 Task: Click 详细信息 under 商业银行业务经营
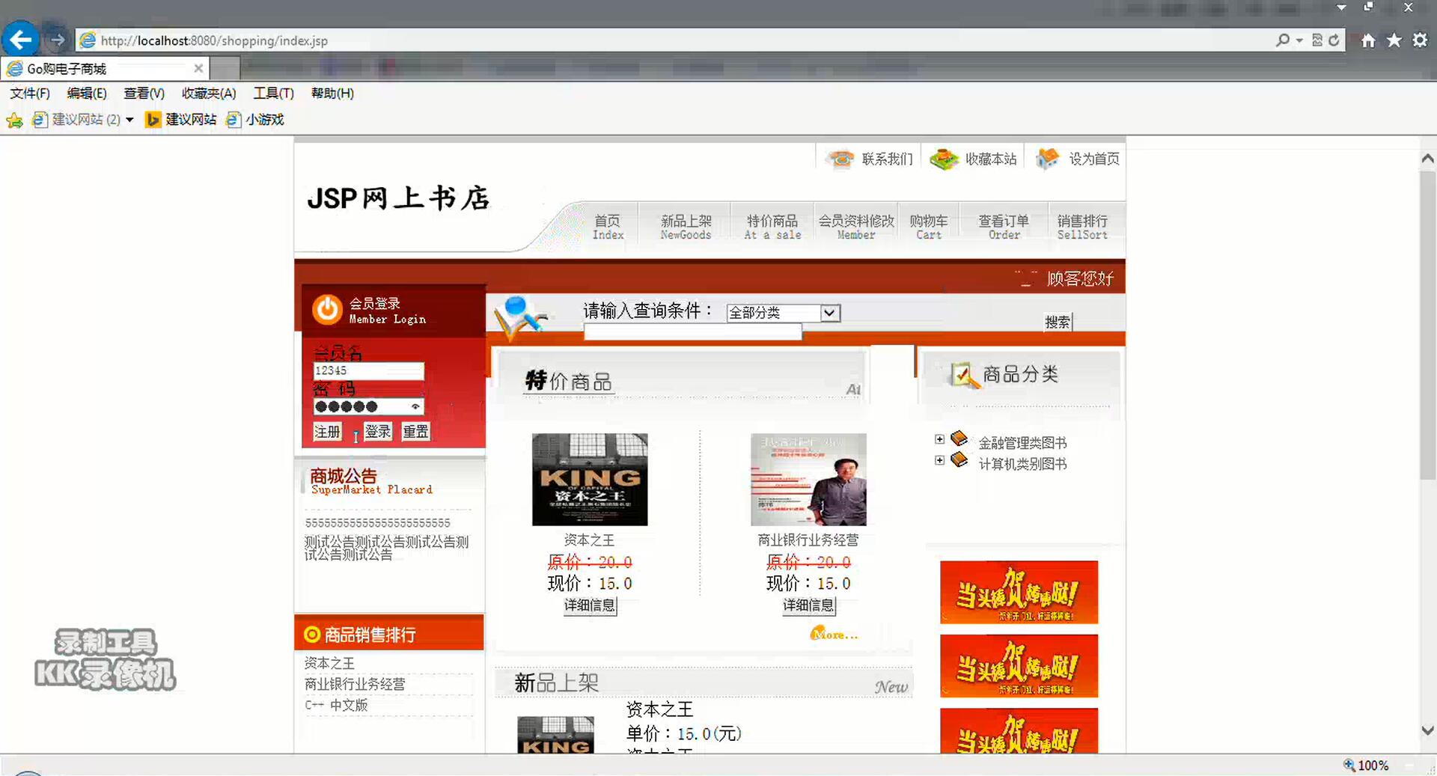[808, 605]
